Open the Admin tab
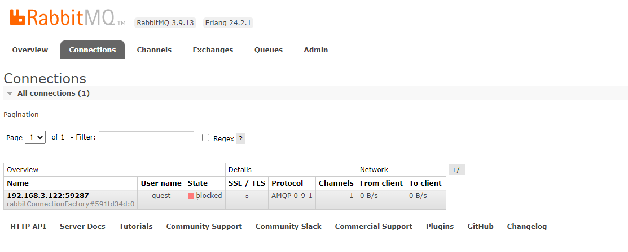This screenshot has width=628, height=252. point(315,50)
